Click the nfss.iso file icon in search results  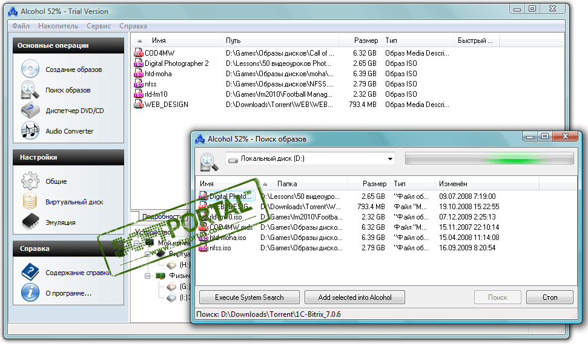pyautogui.click(x=203, y=247)
